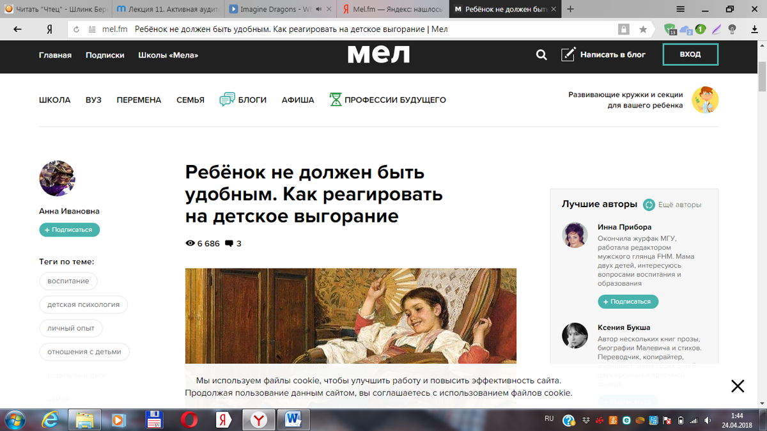This screenshot has height=431, width=767.
Task: Go to the ШКОЛА section
Action: pyautogui.click(x=54, y=100)
